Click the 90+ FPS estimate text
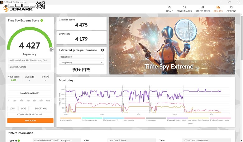This screenshot has height=142, width=243. pyautogui.click(x=81, y=69)
